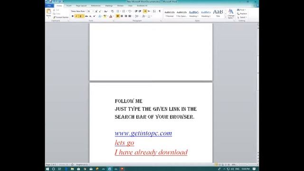Click the Text Effects icon
304x171 pixels.
pyautogui.click(x=100, y=16)
